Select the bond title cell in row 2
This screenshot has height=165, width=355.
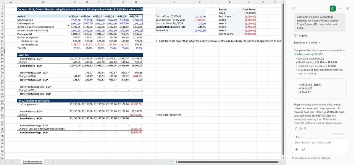point(80,10)
